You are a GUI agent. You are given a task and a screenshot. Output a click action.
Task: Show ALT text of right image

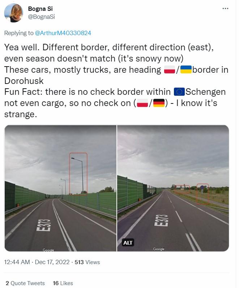pyautogui.click(x=128, y=243)
